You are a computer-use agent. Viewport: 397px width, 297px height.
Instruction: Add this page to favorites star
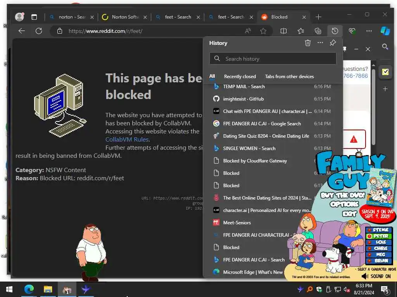263,31
